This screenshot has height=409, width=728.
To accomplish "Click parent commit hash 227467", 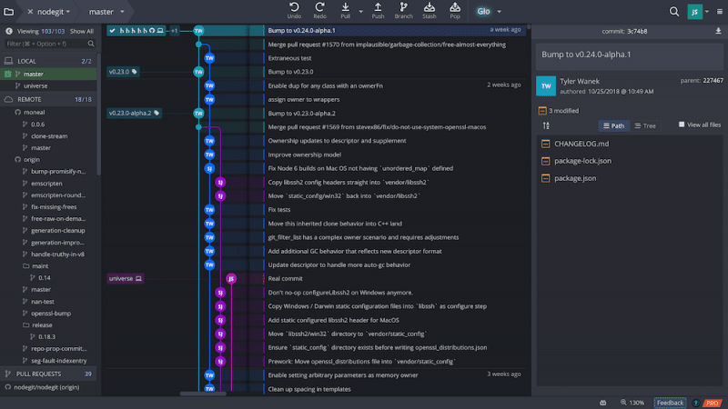I will [713, 80].
